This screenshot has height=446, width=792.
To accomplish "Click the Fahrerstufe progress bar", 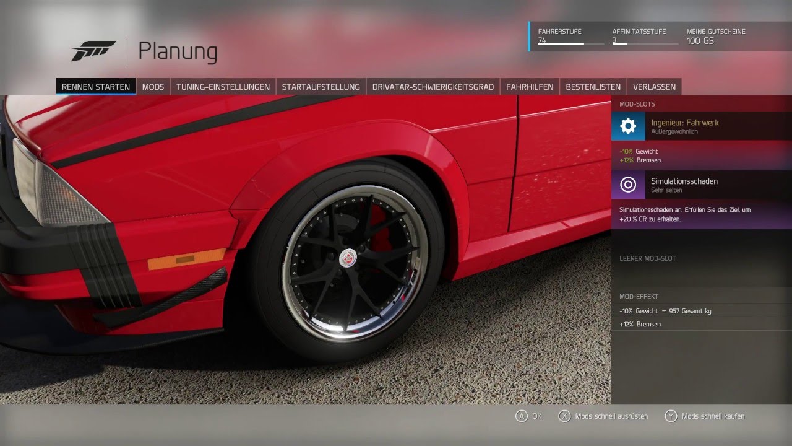I will [x=571, y=44].
